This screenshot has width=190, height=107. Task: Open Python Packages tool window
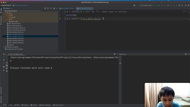tap(45, 105)
